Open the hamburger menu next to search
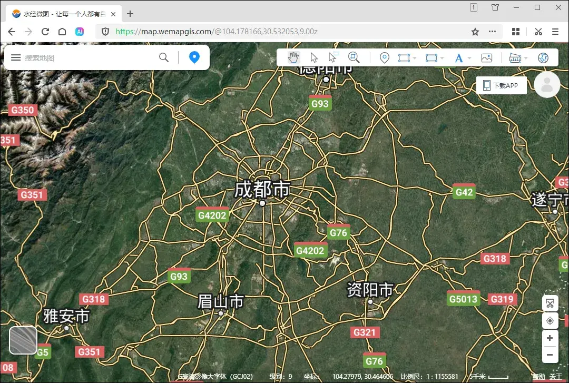Image resolution: width=569 pixels, height=383 pixels. (x=16, y=57)
